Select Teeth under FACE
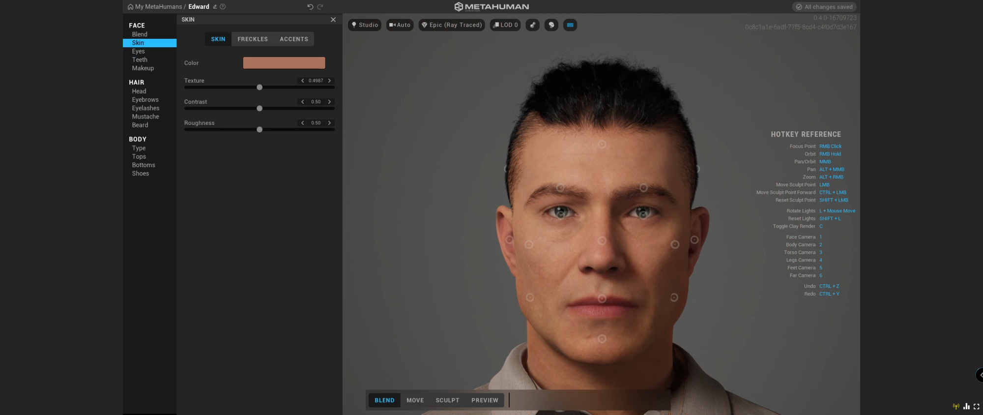 (x=140, y=60)
